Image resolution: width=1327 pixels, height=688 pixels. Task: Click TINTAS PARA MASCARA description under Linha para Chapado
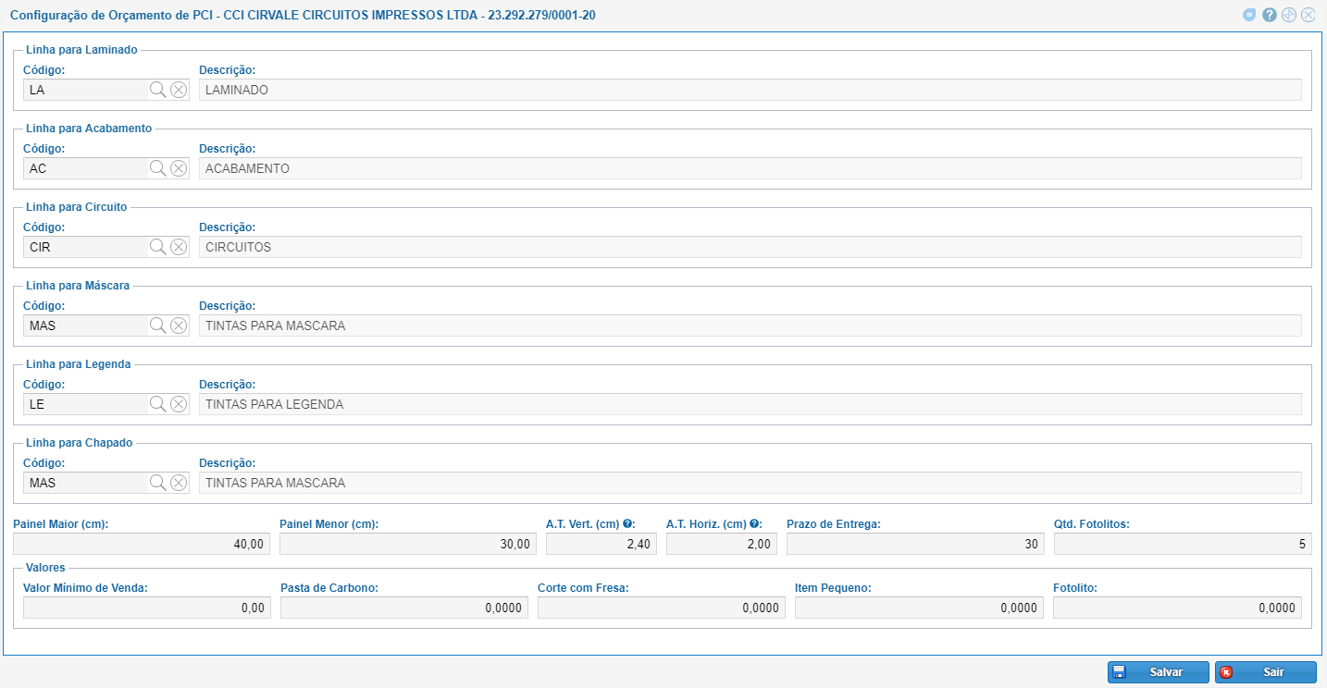pos(750,483)
